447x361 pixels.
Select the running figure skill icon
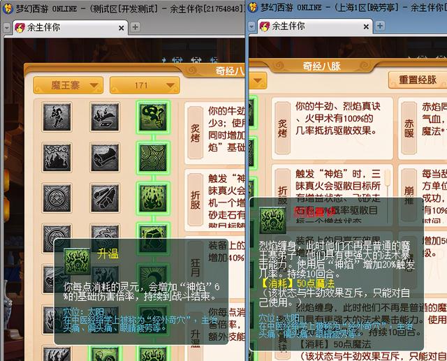tap(57, 117)
